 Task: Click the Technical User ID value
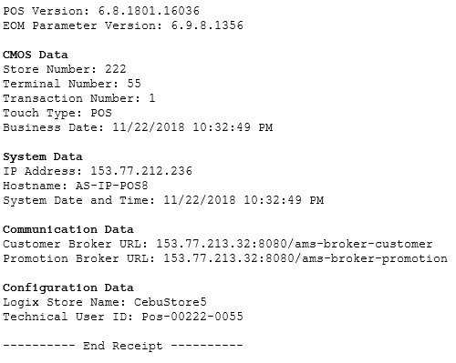(192, 317)
